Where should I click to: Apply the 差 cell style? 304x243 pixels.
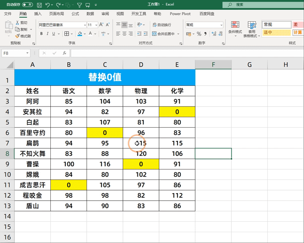(298, 24)
